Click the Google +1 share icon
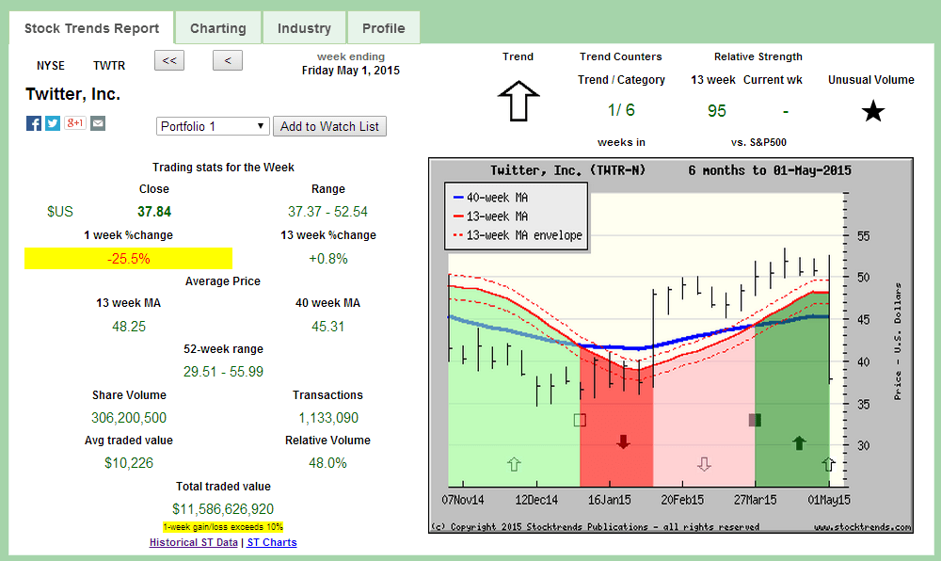 click(x=75, y=123)
